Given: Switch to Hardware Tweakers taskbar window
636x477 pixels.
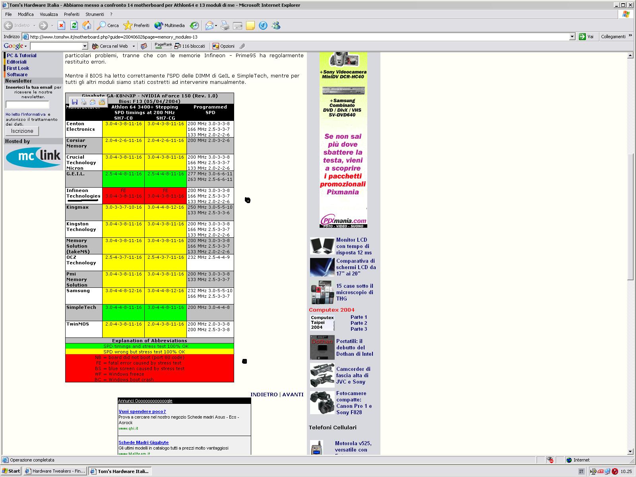Looking at the screenshot, I should pos(55,471).
